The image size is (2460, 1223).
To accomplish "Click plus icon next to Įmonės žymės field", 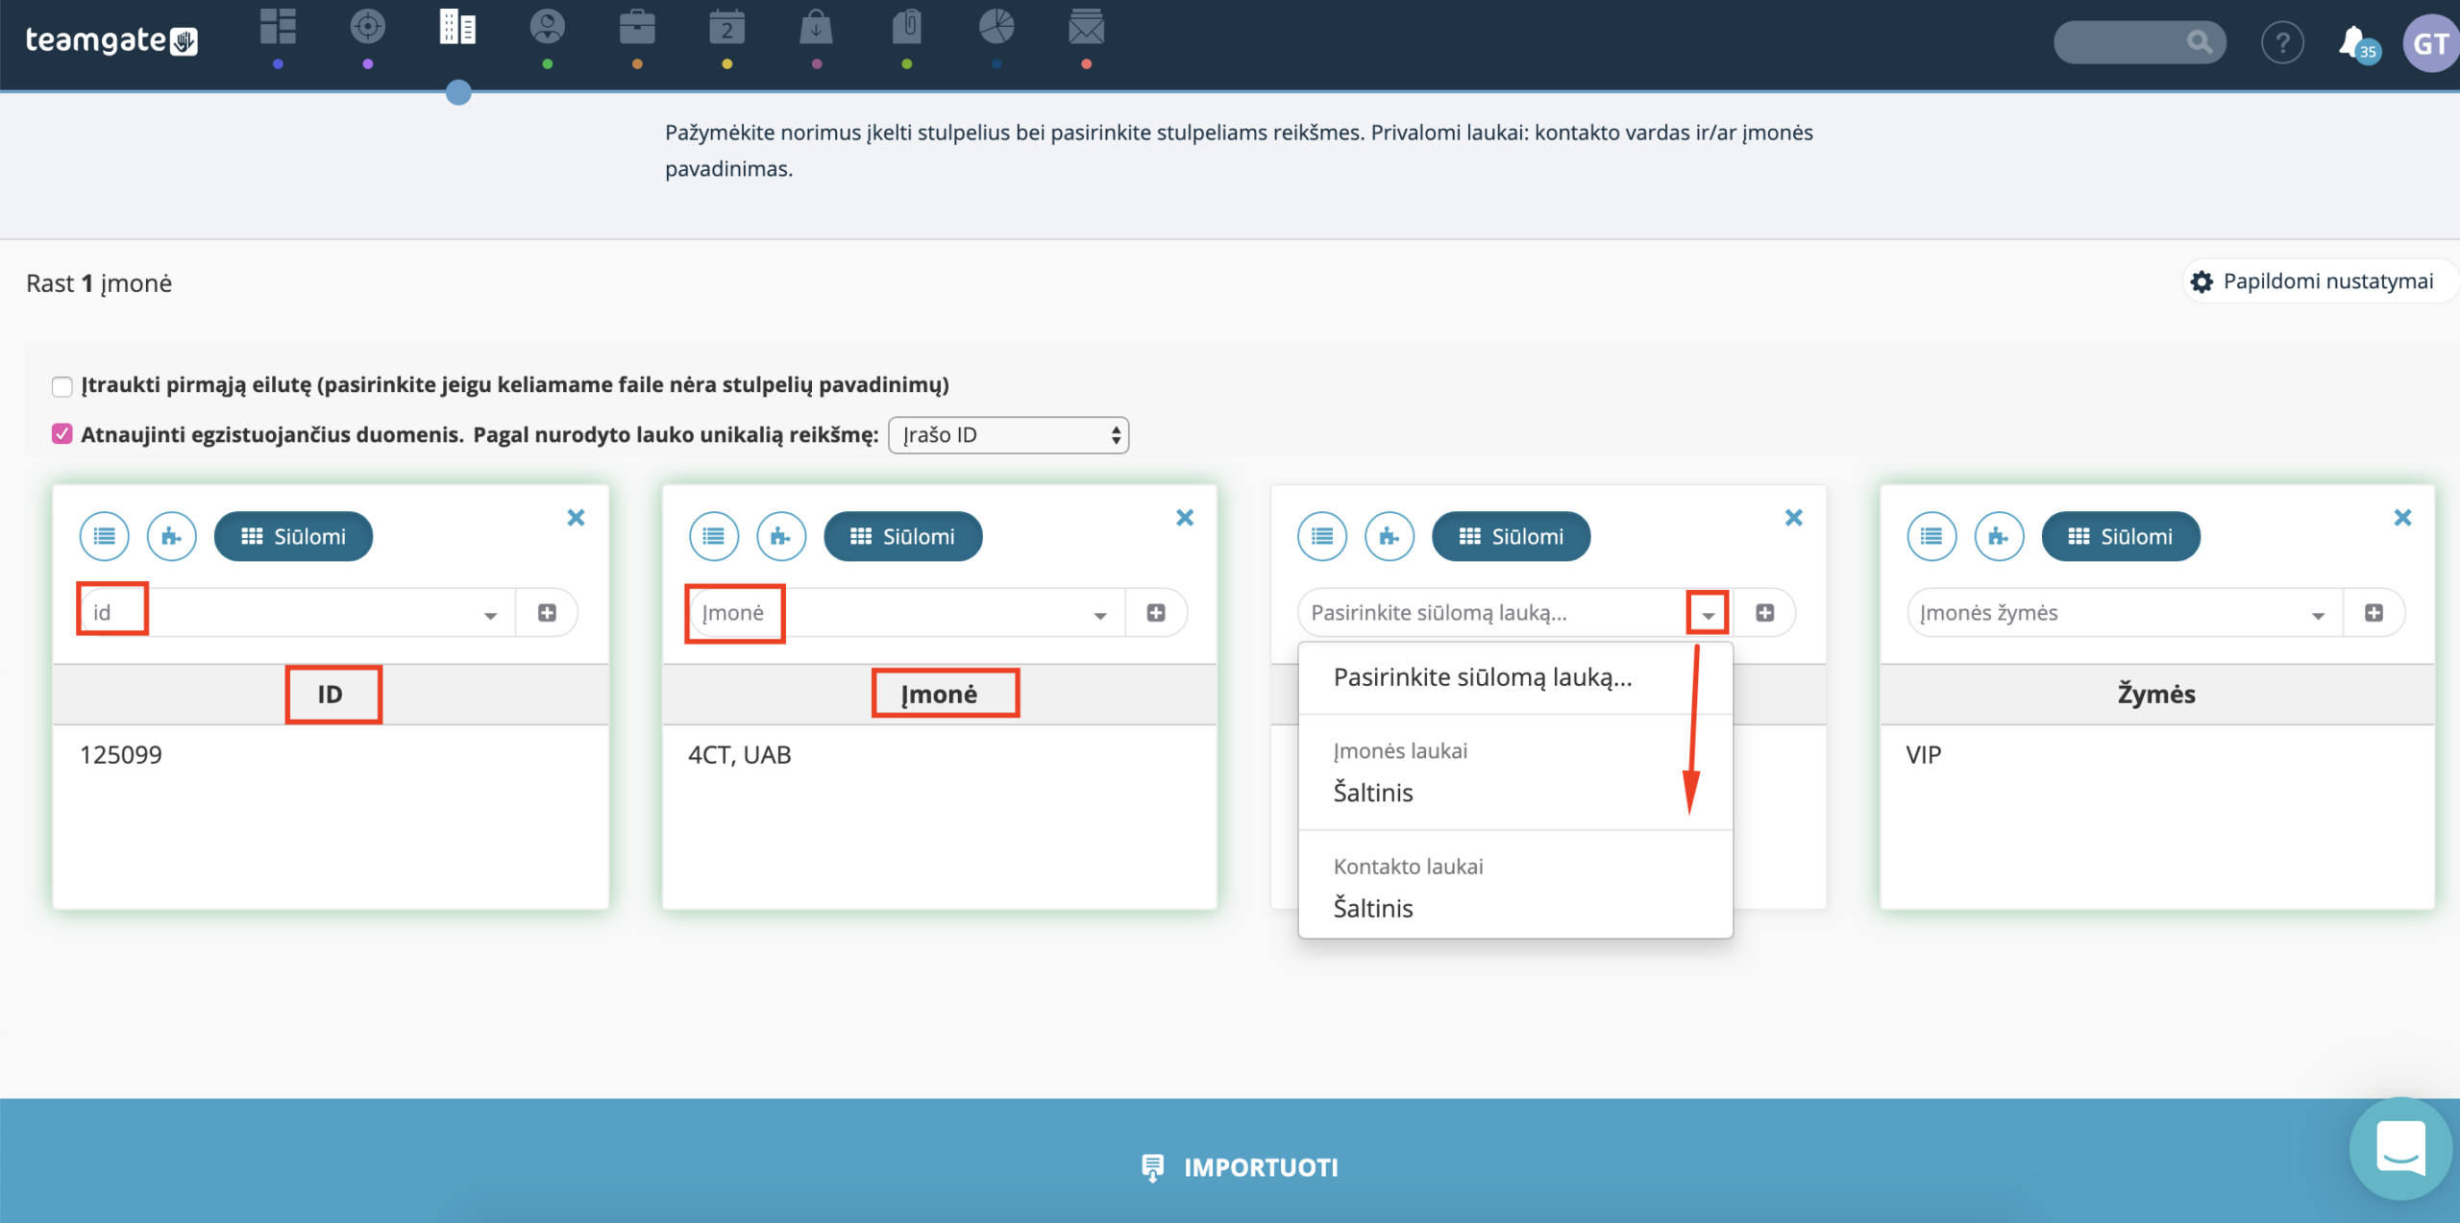I will pos(2374,613).
